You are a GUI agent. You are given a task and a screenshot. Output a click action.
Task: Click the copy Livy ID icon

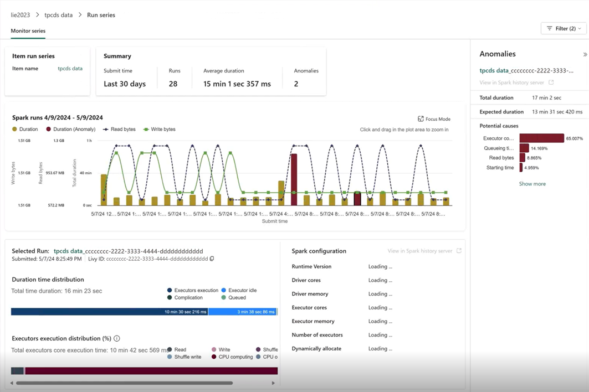coord(212,259)
